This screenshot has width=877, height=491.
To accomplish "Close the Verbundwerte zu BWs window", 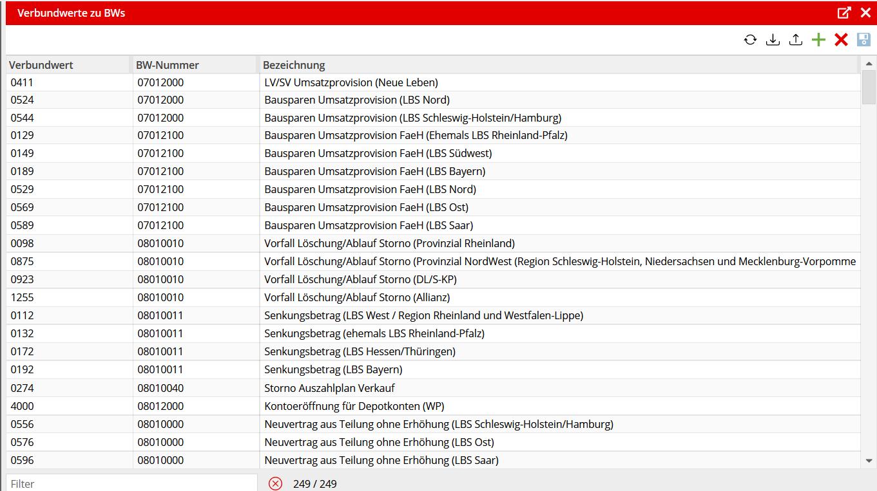I will (x=865, y=13).
